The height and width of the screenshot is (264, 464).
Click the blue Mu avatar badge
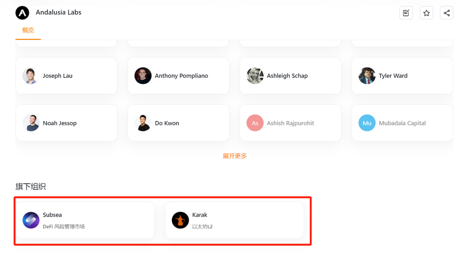[x=367, y=123]
